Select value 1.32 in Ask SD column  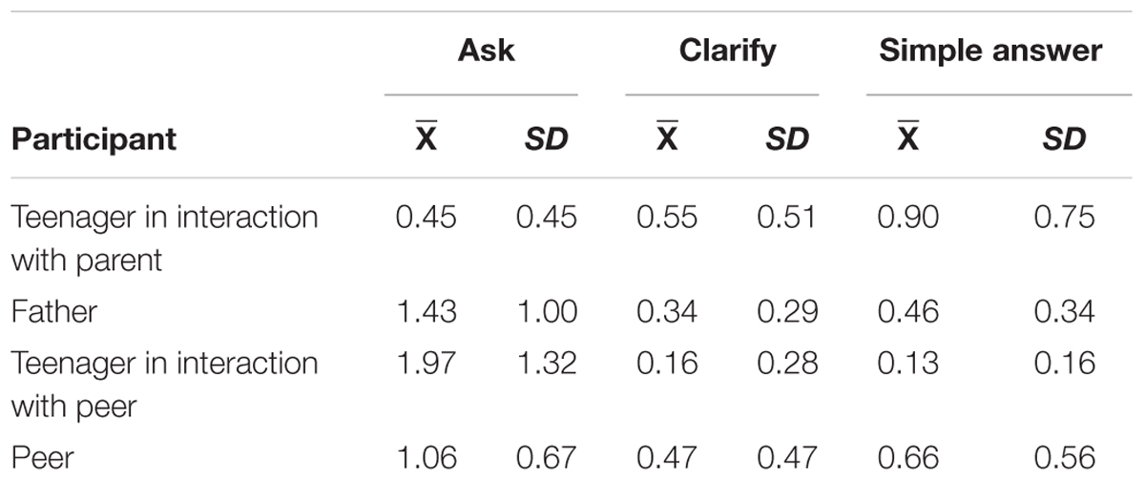547,363
